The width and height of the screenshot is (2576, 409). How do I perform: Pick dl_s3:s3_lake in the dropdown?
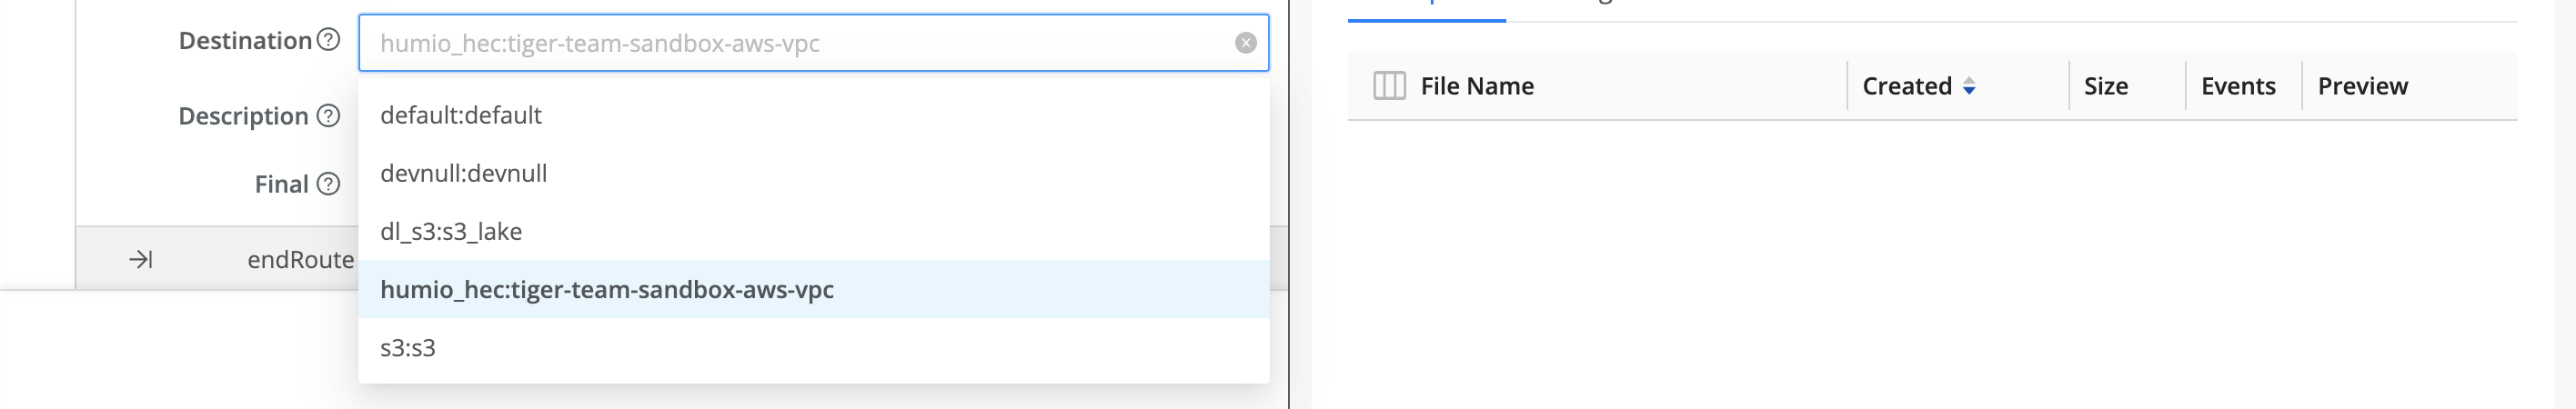pyautogui.click(x=451, y=231)
